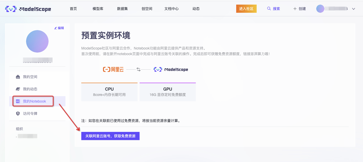This screenshot has height=162, width=363.
Task: Click 关联阿里云账号，获取免费资源 button
Action: (x=110, y=136)
